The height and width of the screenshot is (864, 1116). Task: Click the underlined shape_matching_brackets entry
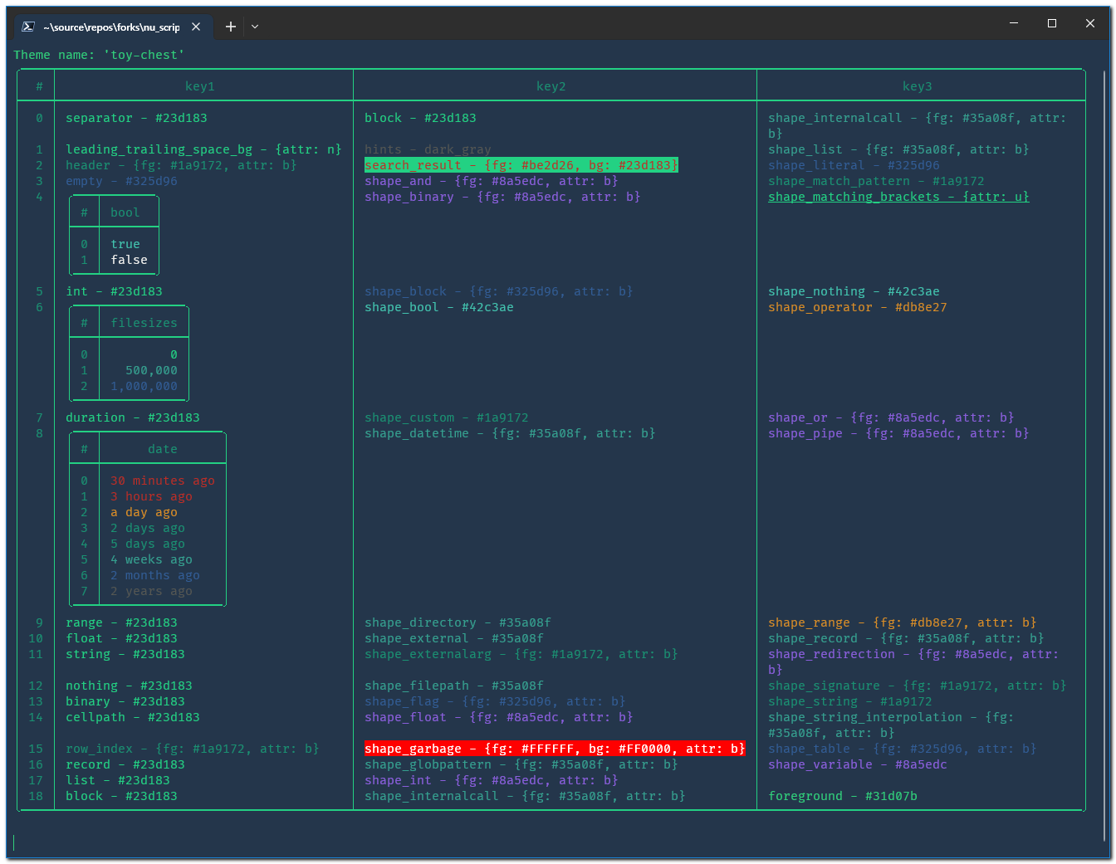click(898, 197)
